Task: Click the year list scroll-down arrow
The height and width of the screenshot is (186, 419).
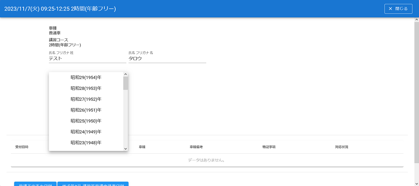Action: [125, 149]
